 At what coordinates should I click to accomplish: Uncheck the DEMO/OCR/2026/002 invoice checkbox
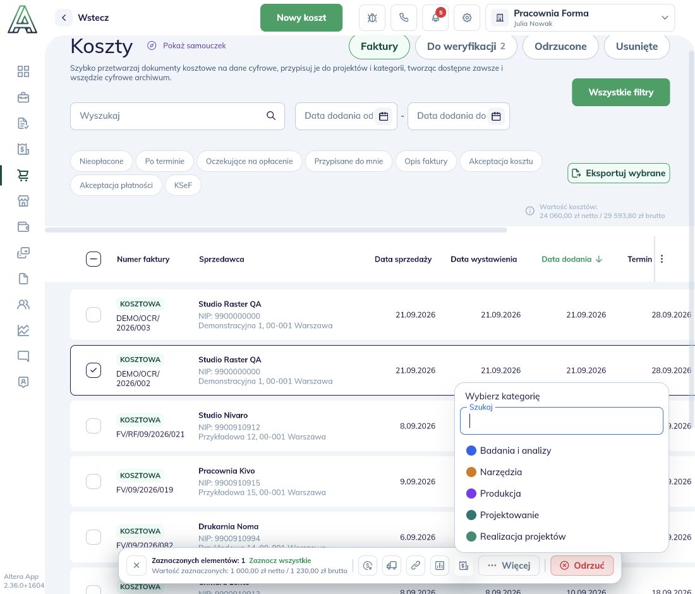coord(94,370)
